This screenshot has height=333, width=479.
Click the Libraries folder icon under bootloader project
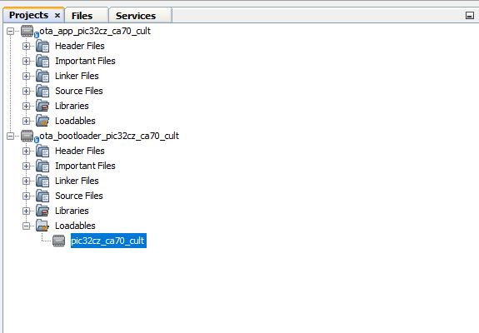(42, 211)
